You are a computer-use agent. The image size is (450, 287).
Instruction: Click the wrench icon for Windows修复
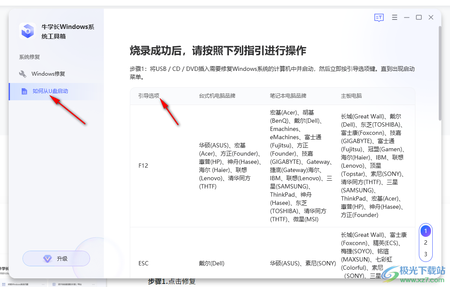click(22, 74)
